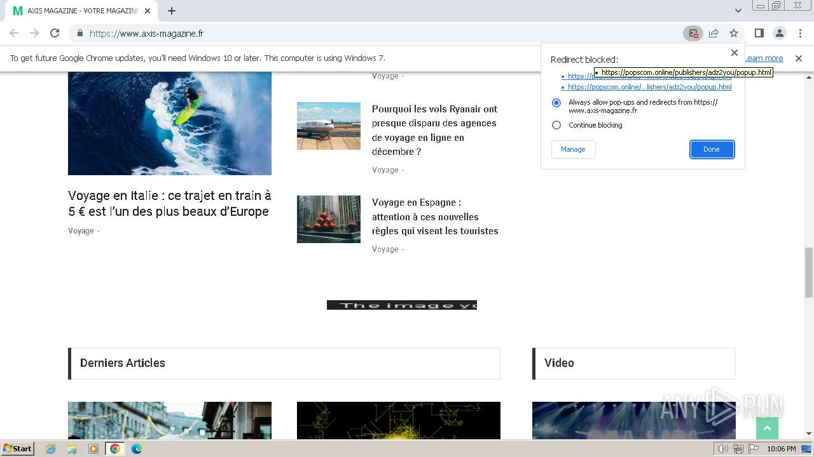Viewport: 814px width, 457px height.
Task: Click the scrollbar down arrow
Action: pyautogui.click(x=809, y=434)
